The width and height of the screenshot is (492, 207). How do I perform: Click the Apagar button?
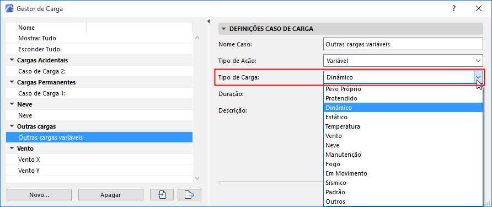tap(110, 195)
